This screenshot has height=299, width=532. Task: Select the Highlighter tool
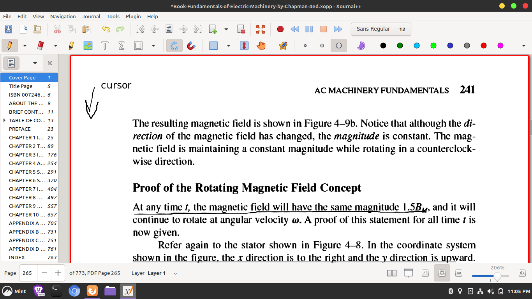[71, 46]
